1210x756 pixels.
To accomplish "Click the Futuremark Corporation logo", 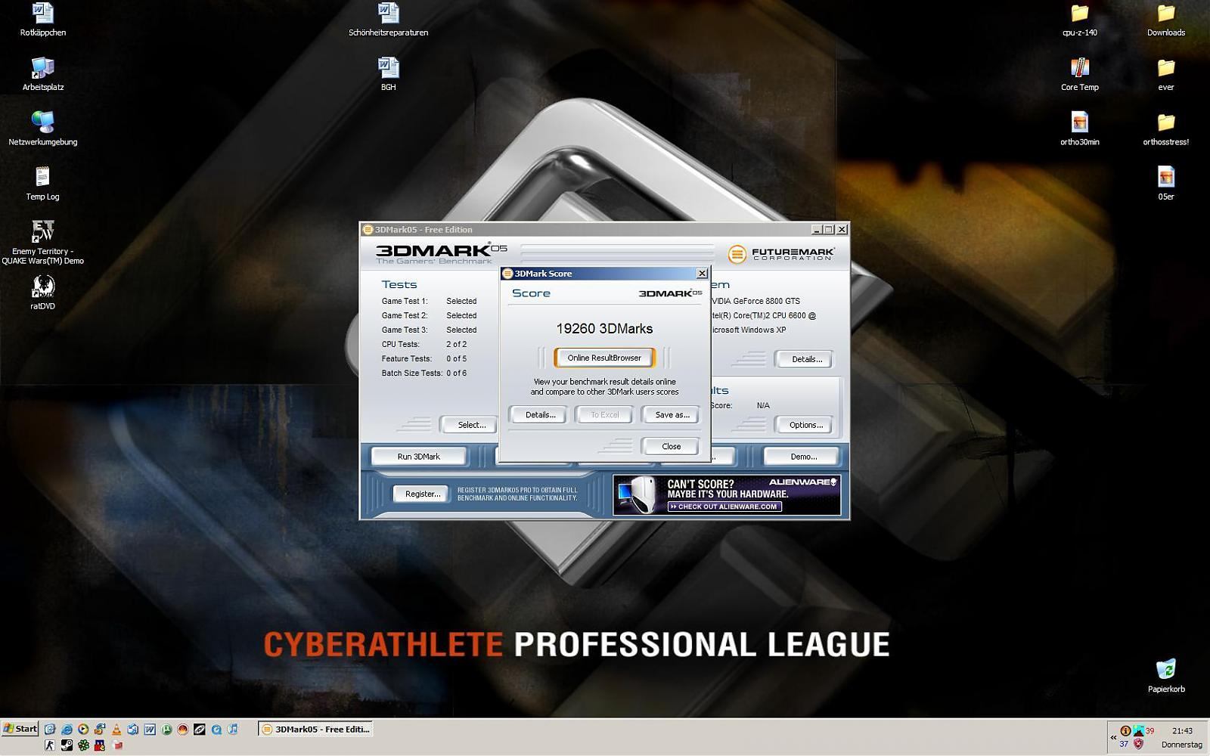I will point(781,254).
